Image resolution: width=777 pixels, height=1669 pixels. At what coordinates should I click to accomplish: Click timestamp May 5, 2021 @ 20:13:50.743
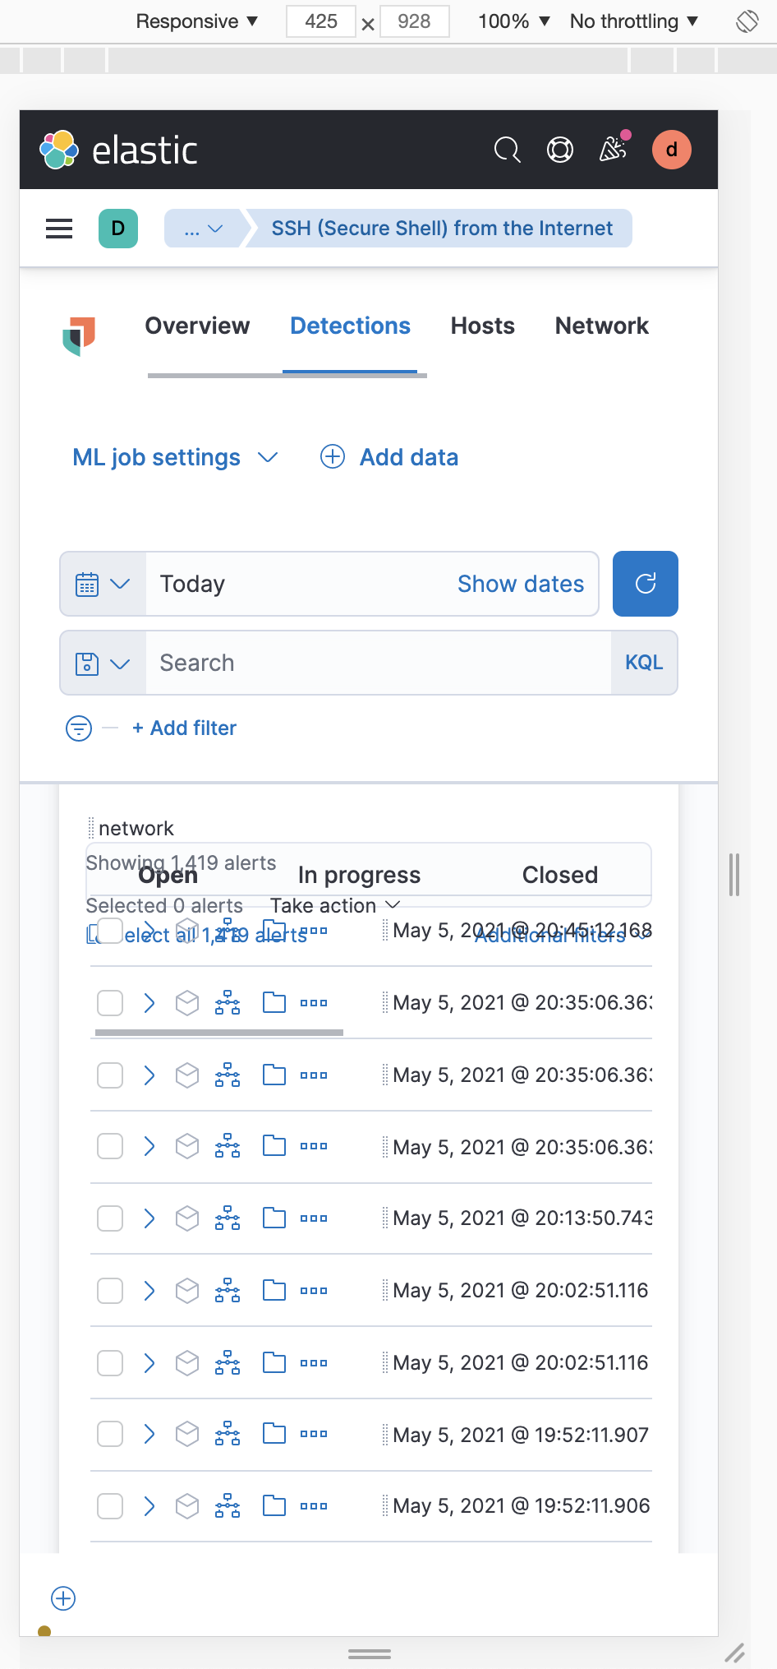click(x=522, y=1218)
